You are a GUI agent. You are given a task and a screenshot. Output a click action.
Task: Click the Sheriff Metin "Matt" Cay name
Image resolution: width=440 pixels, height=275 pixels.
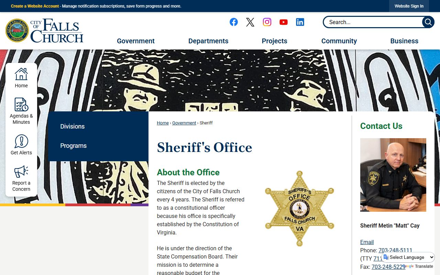[390, 225]
